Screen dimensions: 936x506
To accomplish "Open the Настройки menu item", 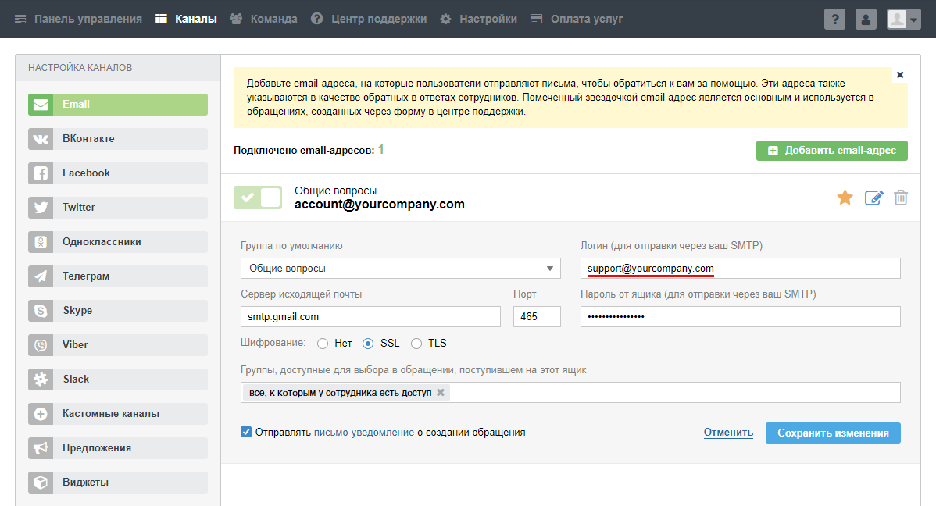I will click(478, 19).
